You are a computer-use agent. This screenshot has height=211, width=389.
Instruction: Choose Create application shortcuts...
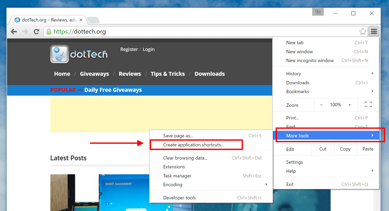tap(211, 145)
